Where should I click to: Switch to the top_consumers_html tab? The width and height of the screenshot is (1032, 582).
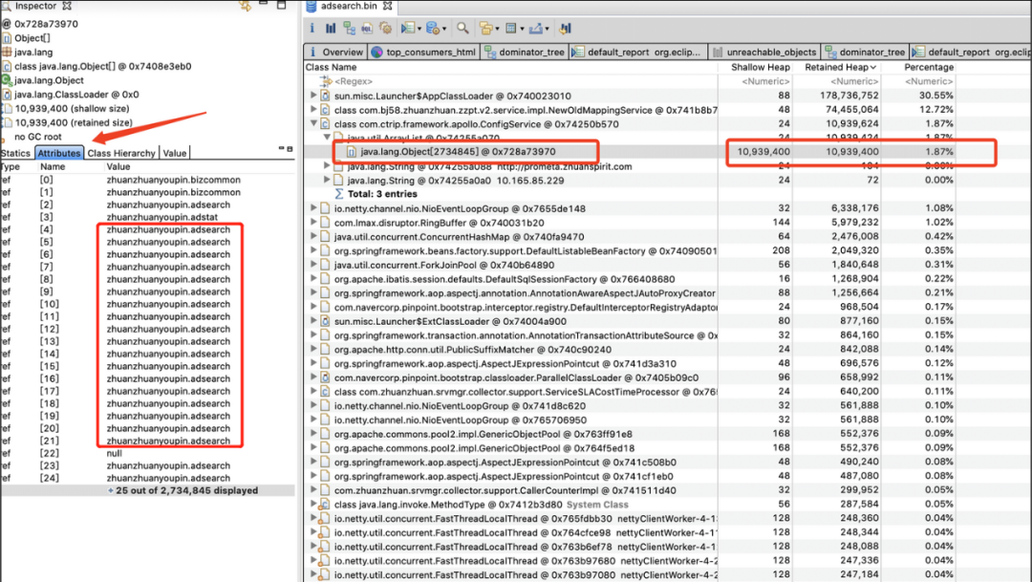(430, 53)
